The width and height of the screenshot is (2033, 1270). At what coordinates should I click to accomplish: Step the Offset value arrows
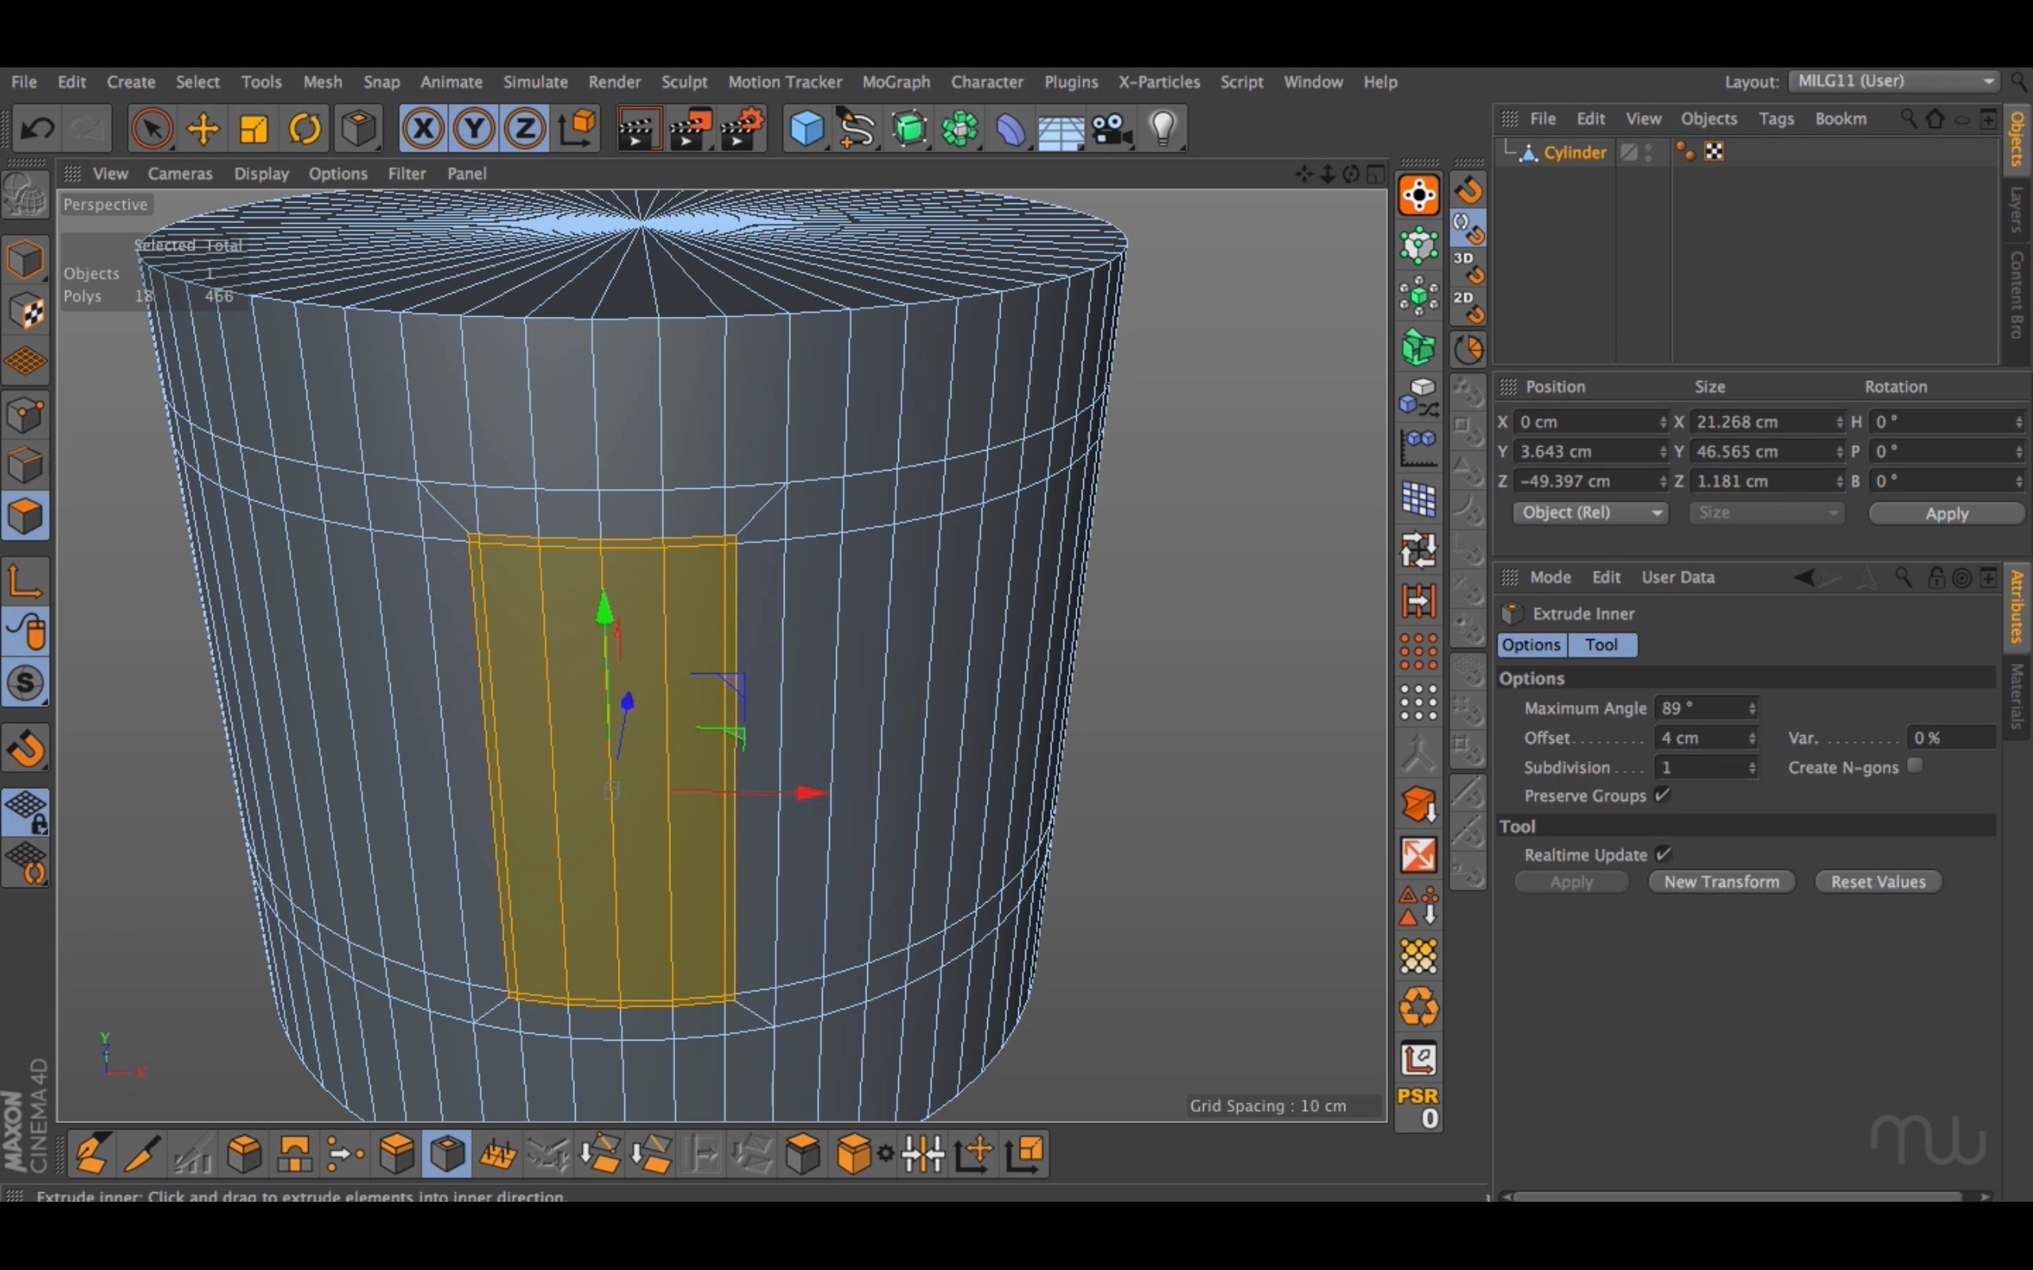coord(1753,737)
